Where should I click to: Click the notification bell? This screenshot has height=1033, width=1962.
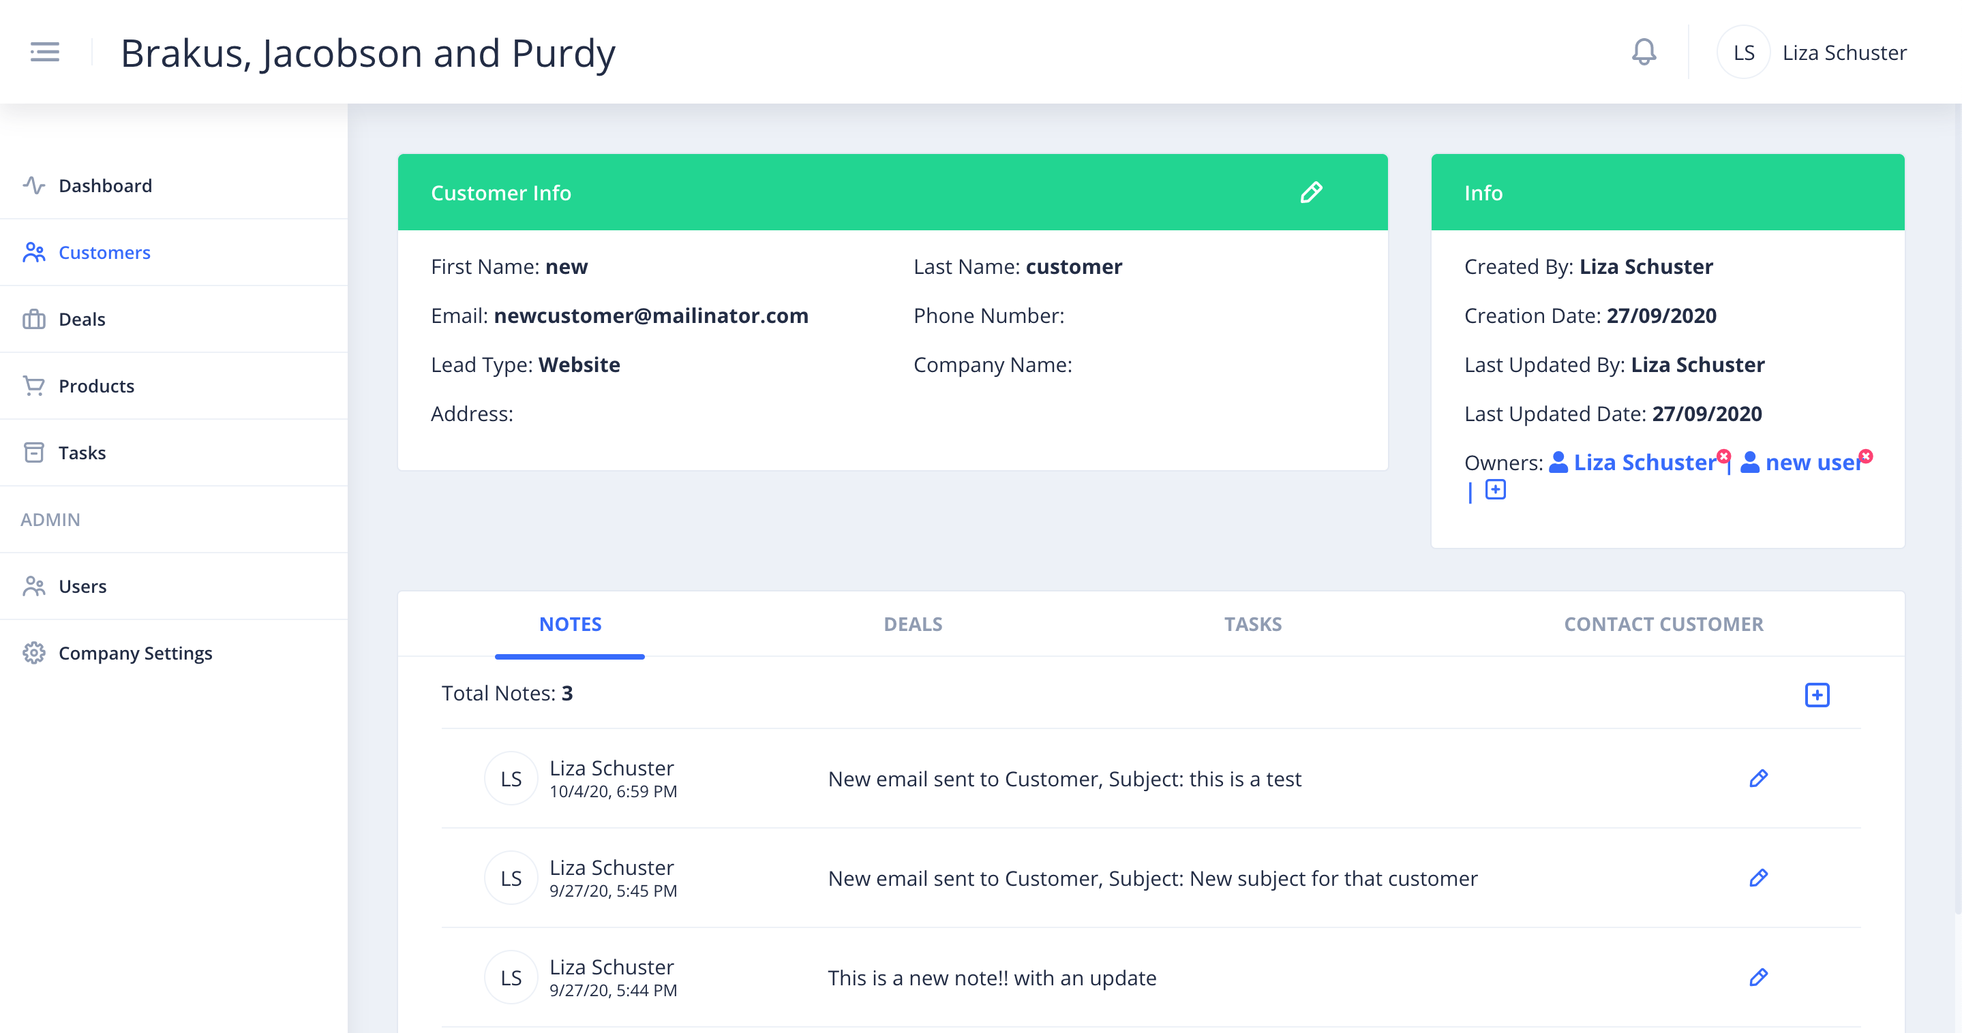(1644, 52)
